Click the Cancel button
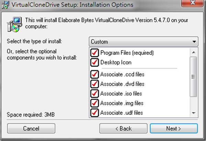Screen dimensions: 206x141 [31, 128]
